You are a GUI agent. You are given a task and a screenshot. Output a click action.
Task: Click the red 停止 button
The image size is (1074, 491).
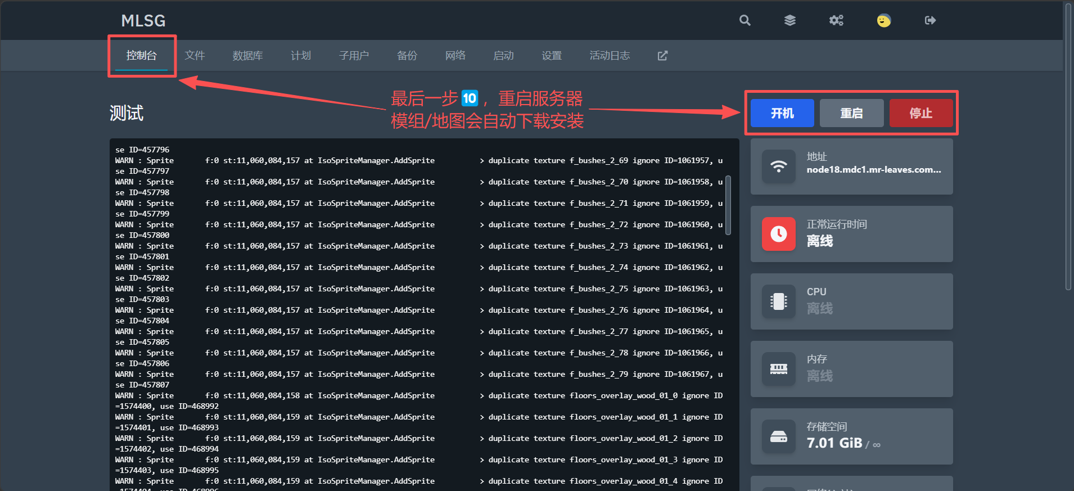pos(921,113)
